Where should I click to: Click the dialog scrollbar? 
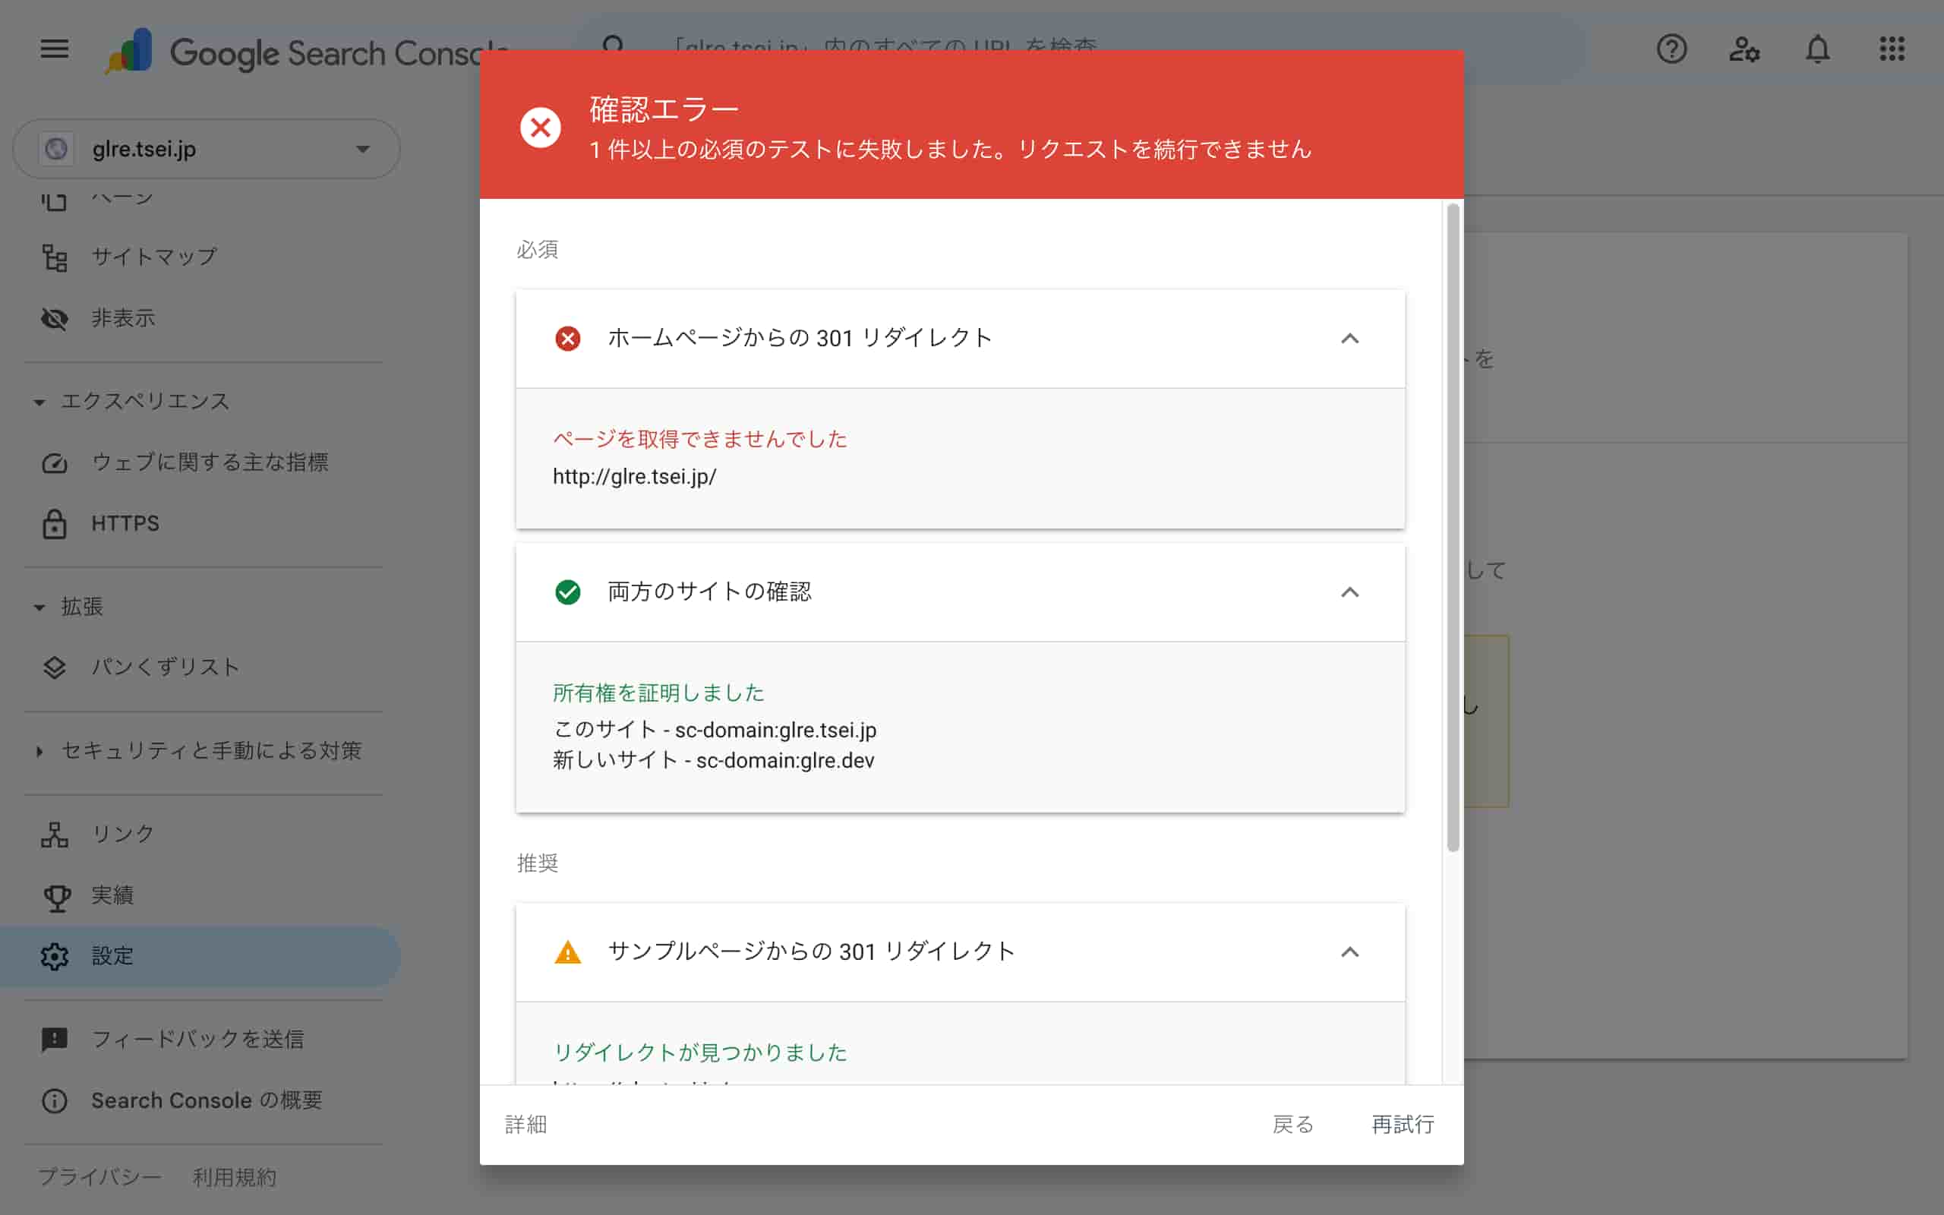tap(1453, 522)
